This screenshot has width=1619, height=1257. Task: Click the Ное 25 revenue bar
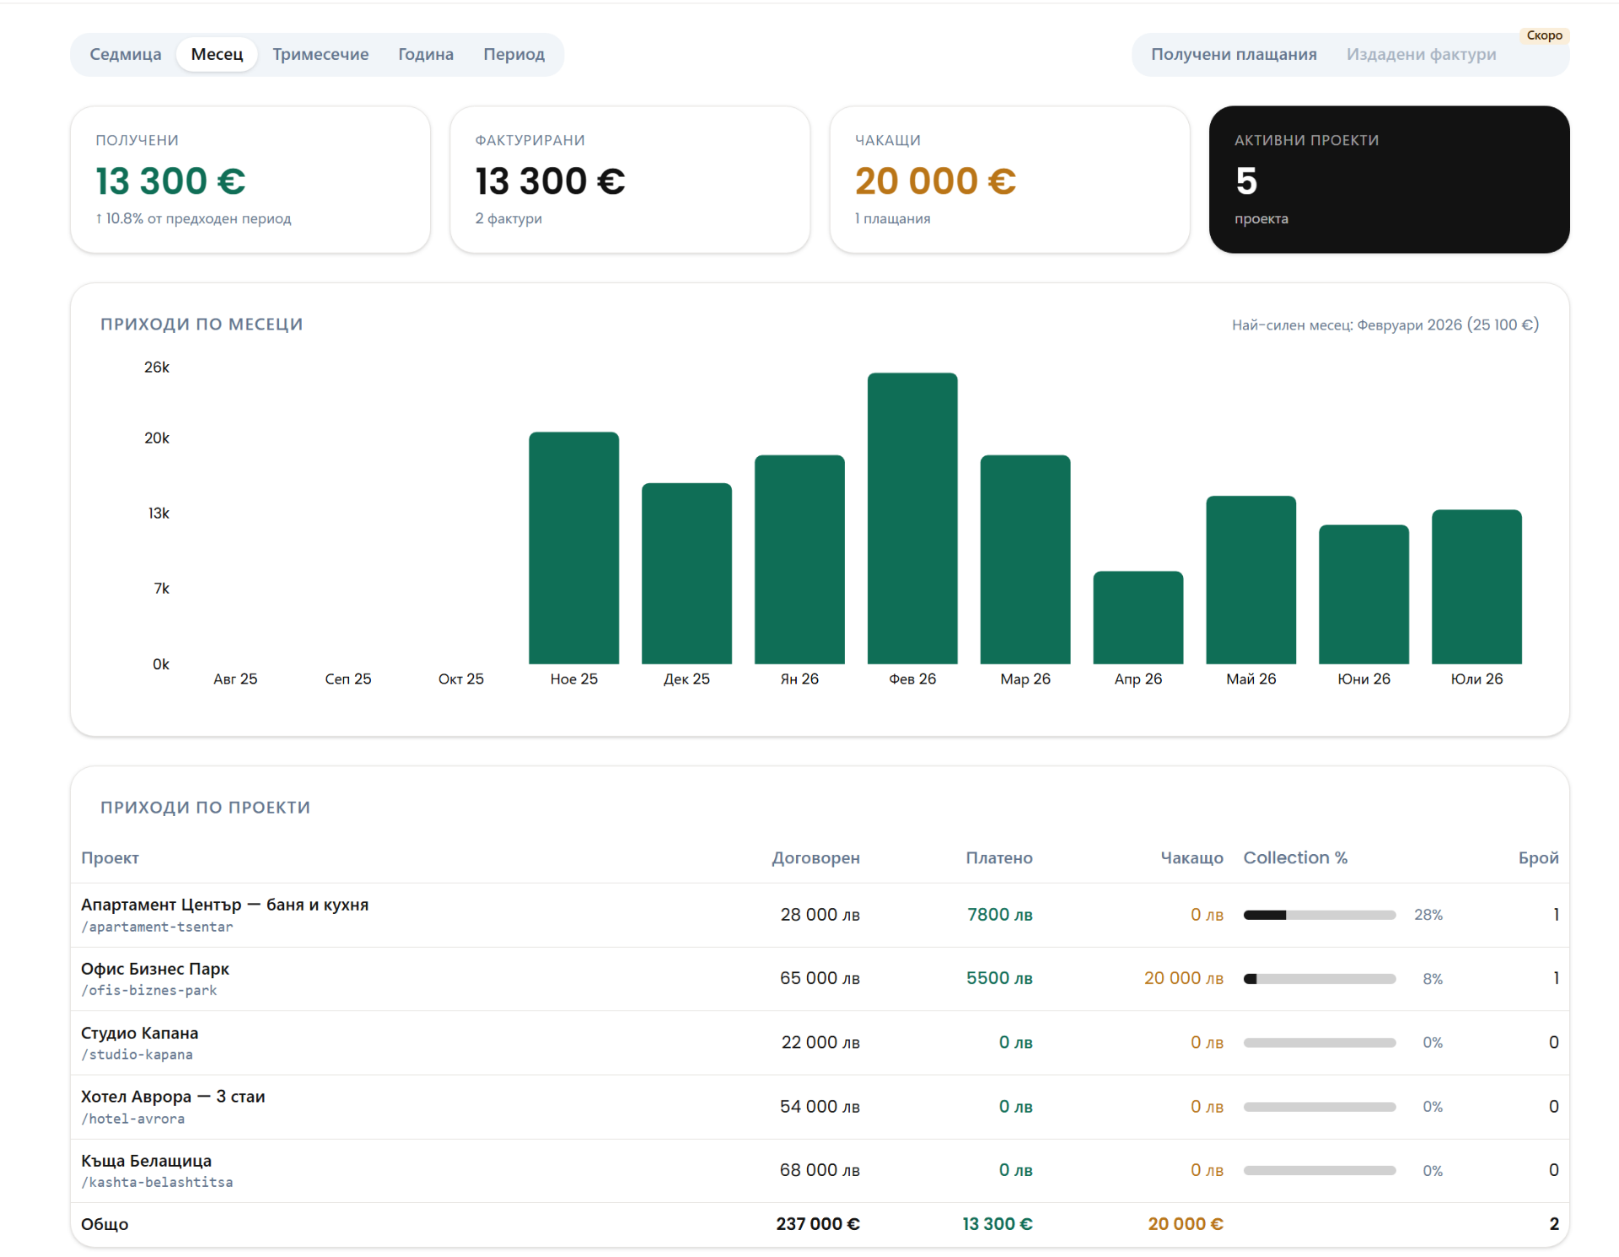point(573,548)
